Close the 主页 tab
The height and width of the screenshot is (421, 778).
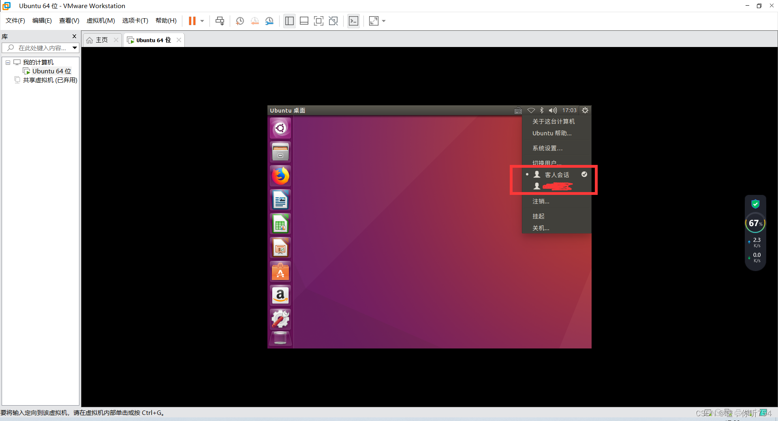pyautogui.click(x=116, y=40)
